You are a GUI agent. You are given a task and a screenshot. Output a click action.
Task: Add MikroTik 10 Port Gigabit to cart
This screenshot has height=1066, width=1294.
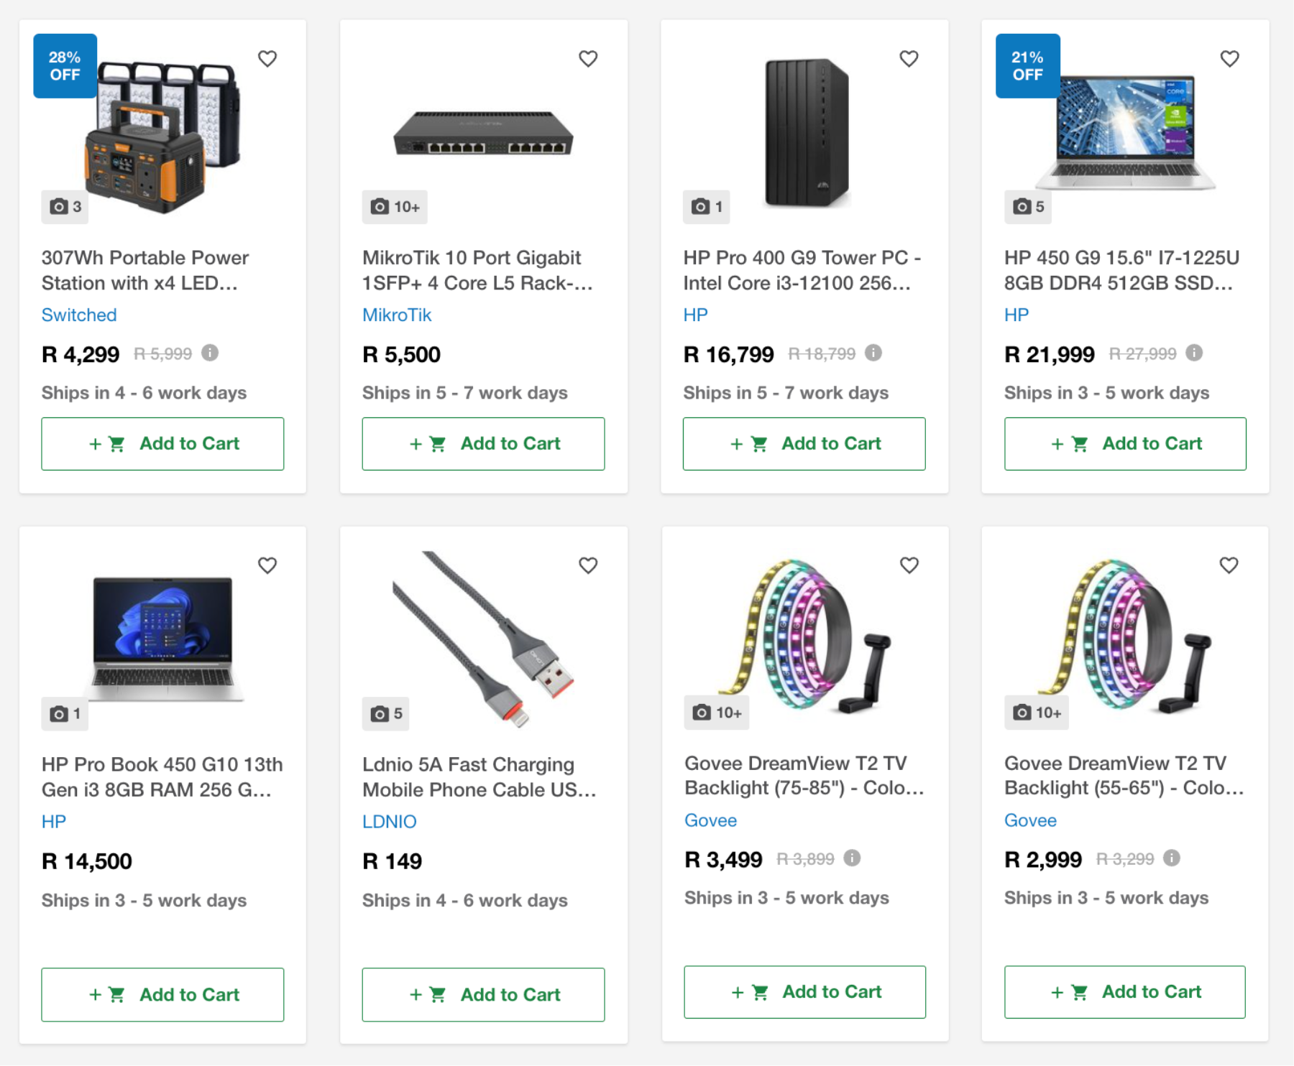(483, 444)
